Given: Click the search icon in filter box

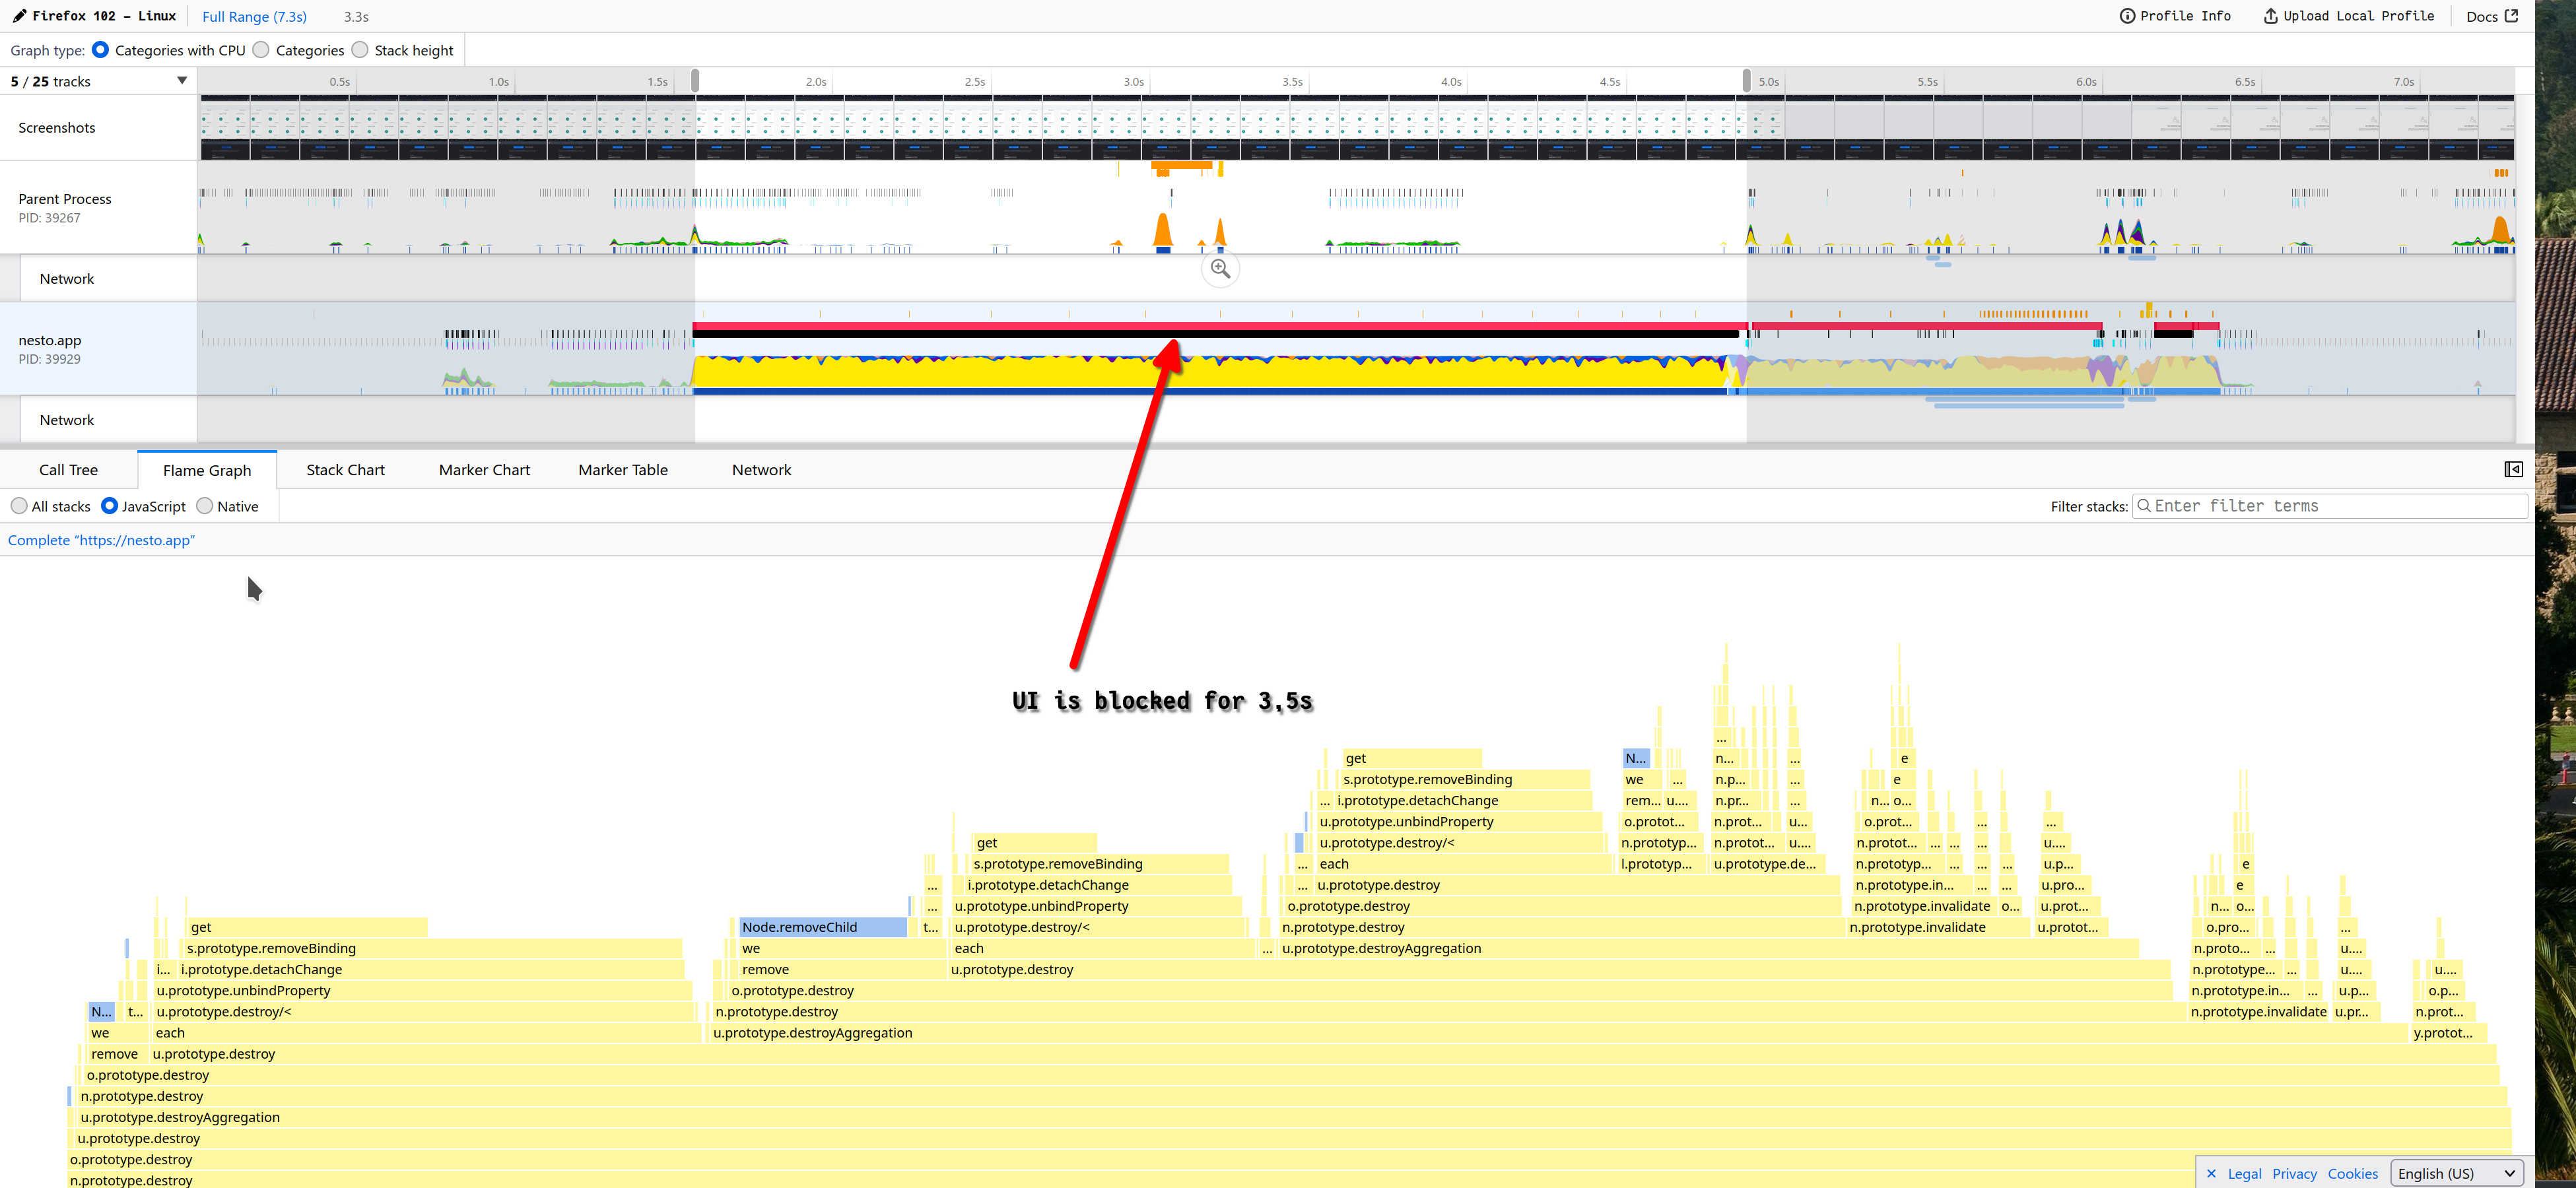Looking at the screenshot, I should (x=2144, y=506).
